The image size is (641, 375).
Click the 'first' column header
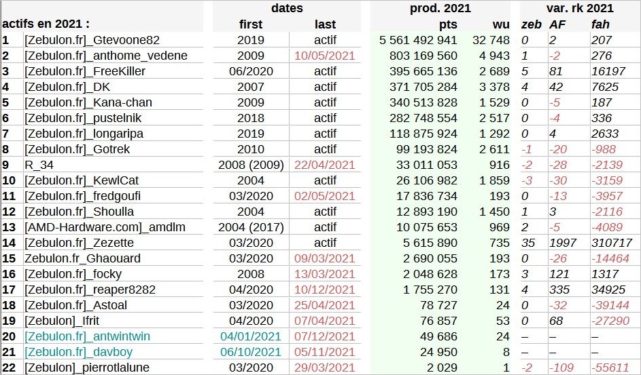tap(251, 24)
